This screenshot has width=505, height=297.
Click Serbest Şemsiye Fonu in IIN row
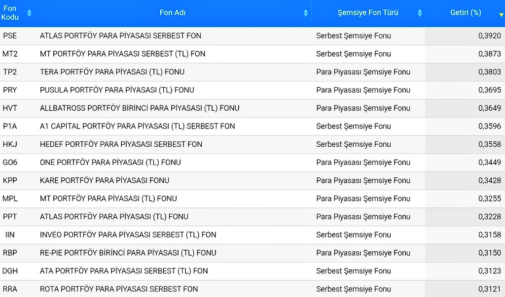click(x=353, y=234)
